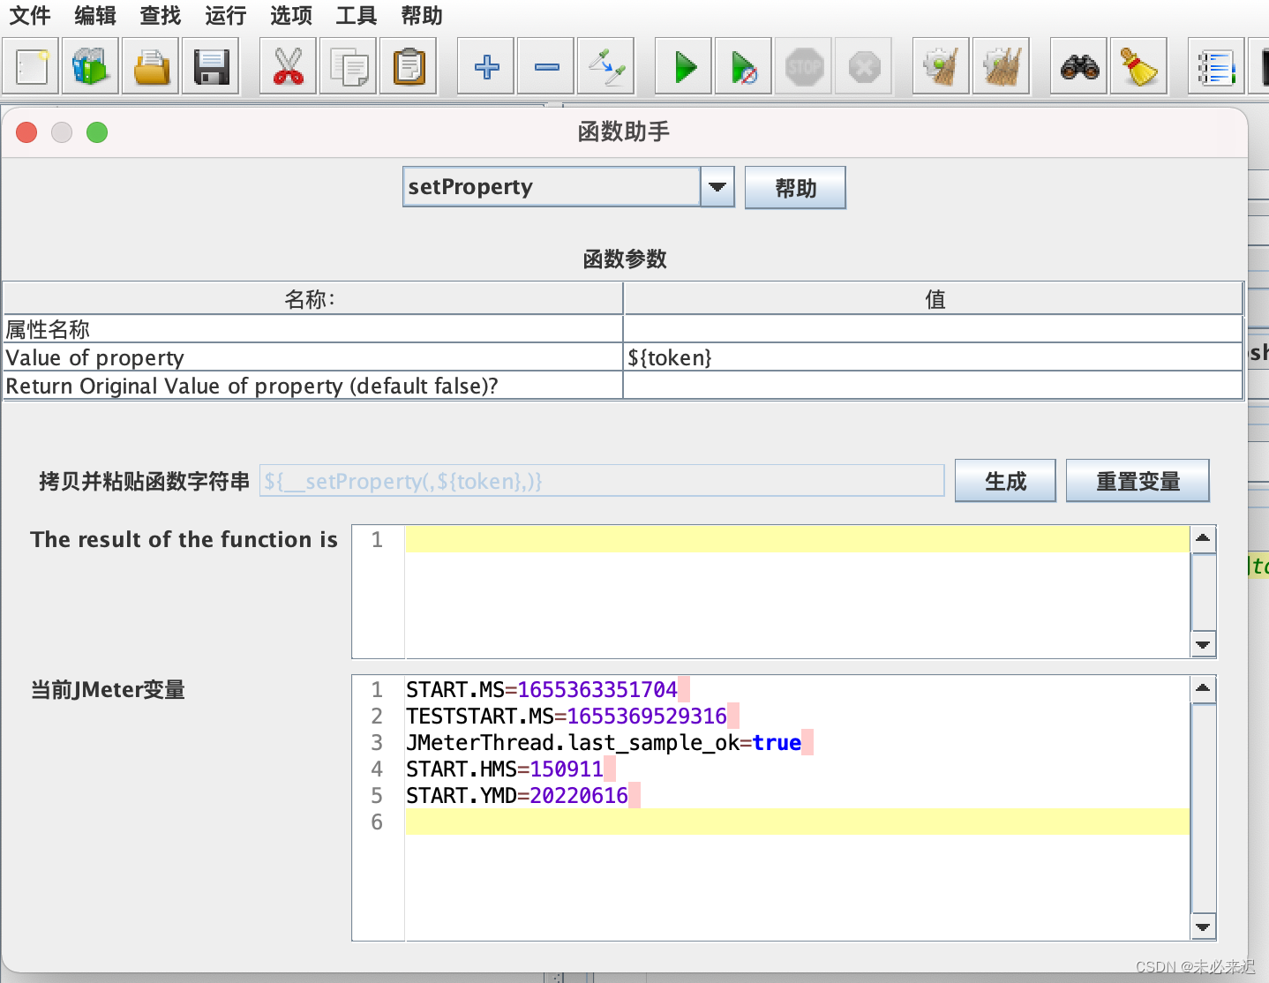Click the 生成 button
The height and width of the screenshot is (983, 1269).
[1005, 481]
